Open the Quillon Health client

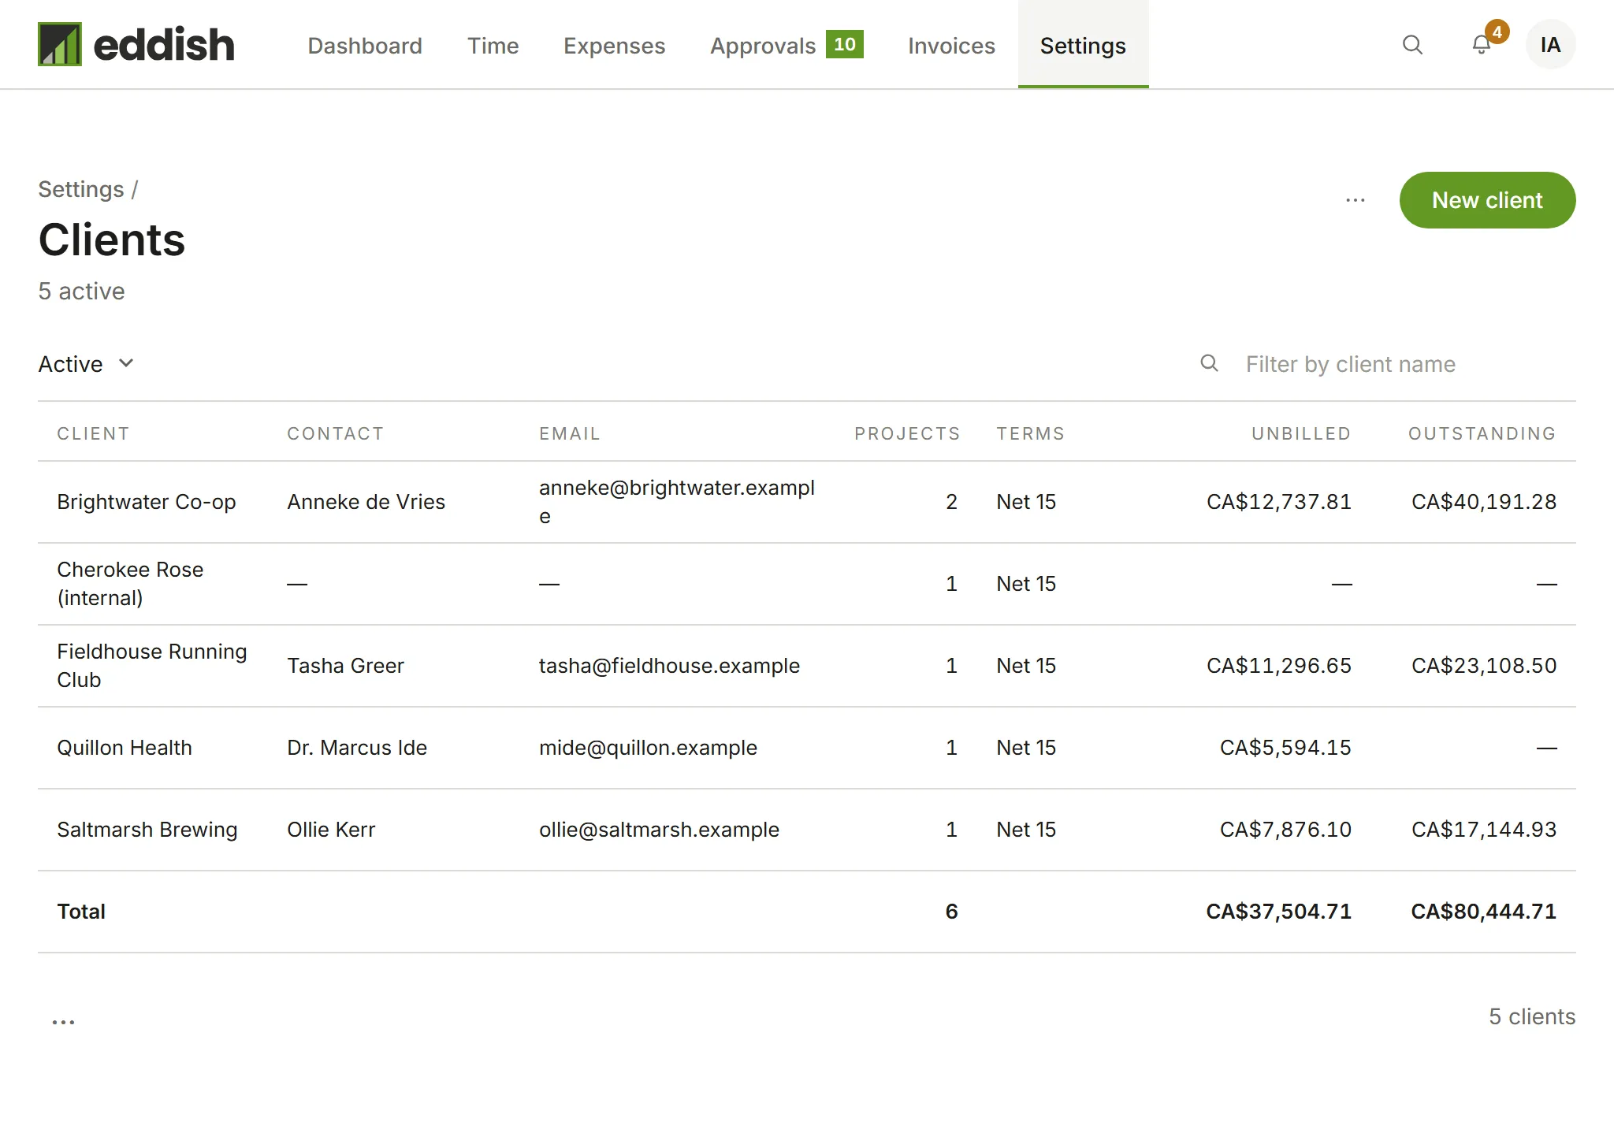pos(125,748)
